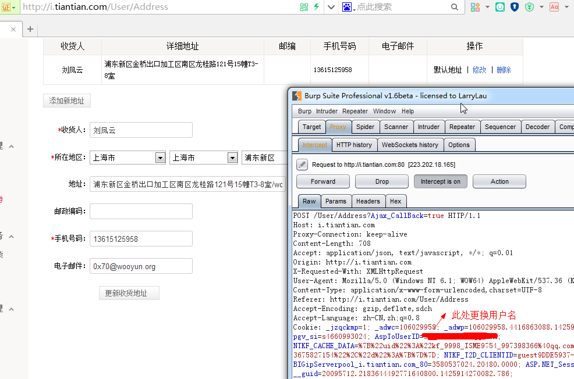The image size is (574, 379).
Task: Click the 电子邮件 email field
Action: 141,266
